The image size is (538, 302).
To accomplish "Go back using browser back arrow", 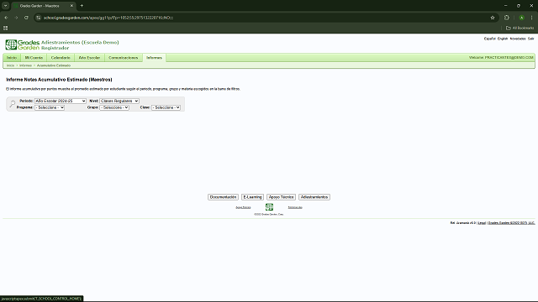I will [6, 18].
